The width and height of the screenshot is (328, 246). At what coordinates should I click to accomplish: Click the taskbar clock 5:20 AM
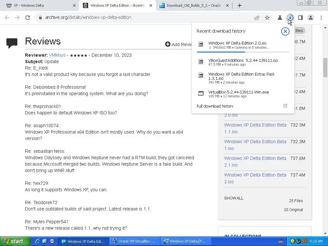(316, 242)
